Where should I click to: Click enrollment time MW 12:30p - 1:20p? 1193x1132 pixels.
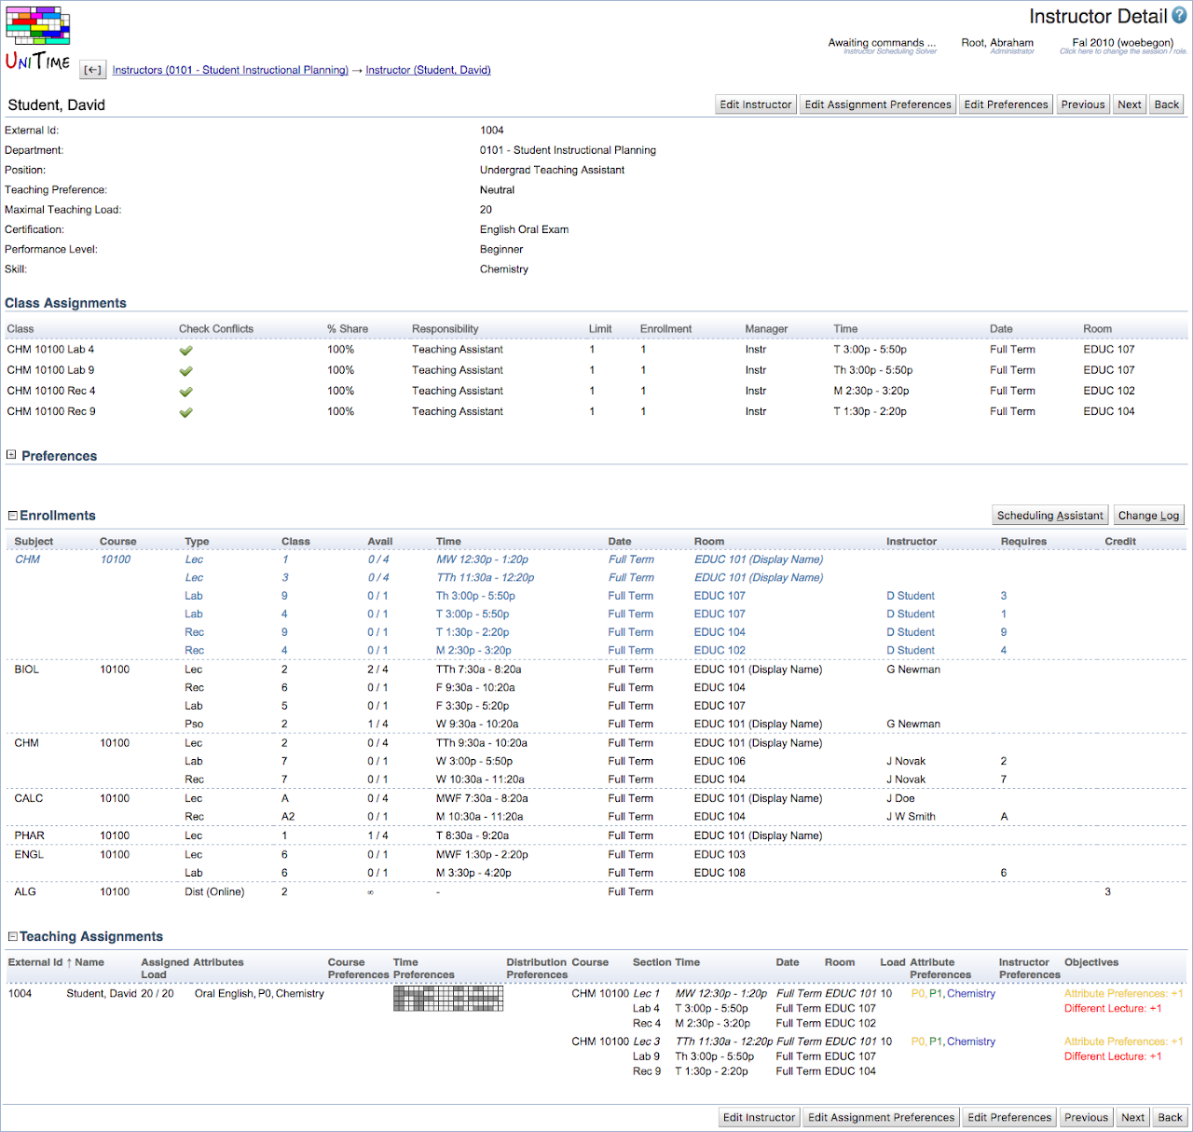[482, 559]
